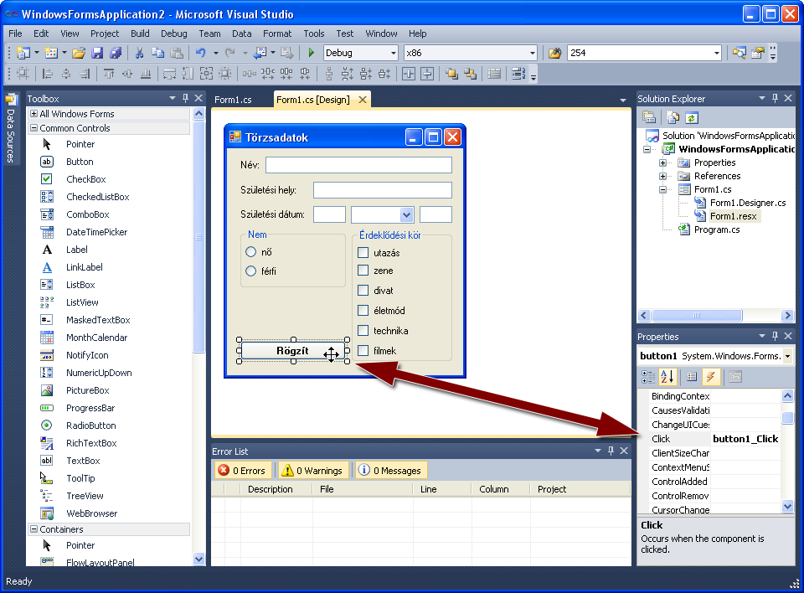
Task: Click the Rögzít button on the form
Action: coord(293,351)
